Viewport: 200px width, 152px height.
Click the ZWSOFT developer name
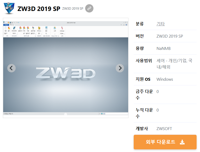point(164,129)
